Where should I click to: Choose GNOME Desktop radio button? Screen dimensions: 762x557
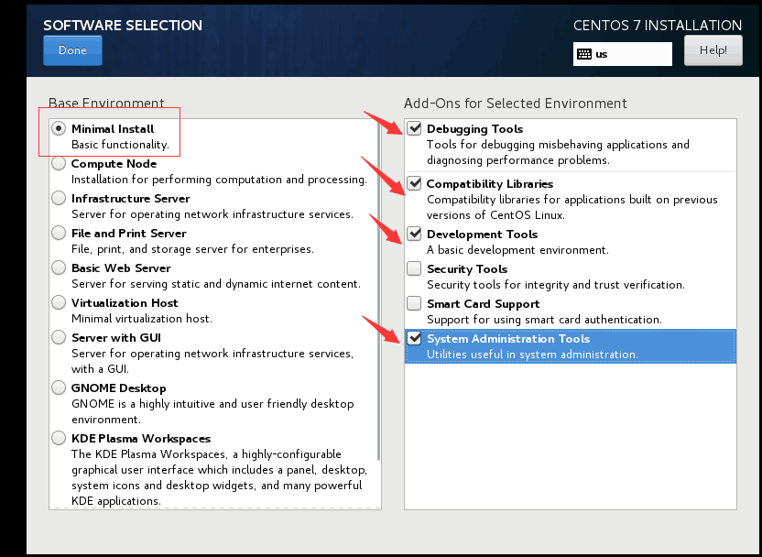click(59, 388)
